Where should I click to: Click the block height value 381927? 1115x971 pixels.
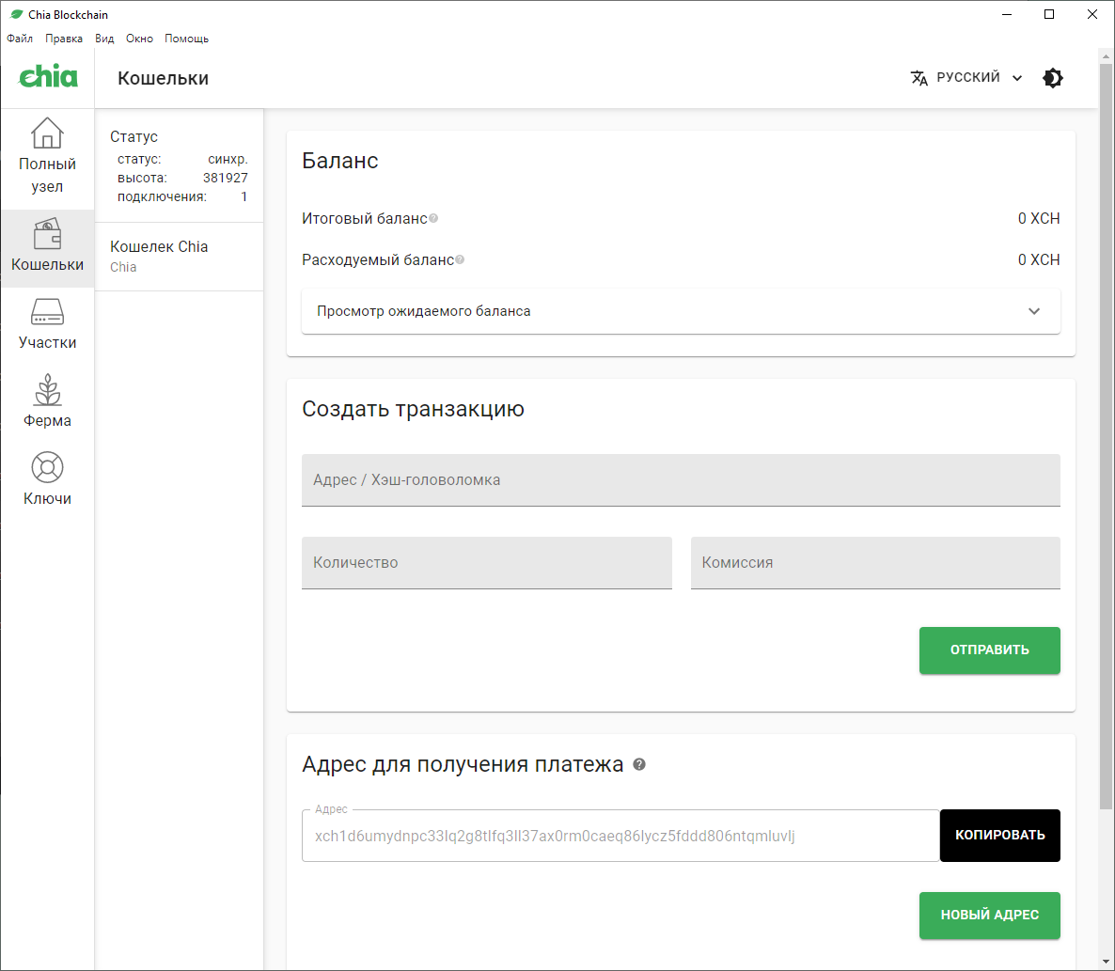point(226,178)
